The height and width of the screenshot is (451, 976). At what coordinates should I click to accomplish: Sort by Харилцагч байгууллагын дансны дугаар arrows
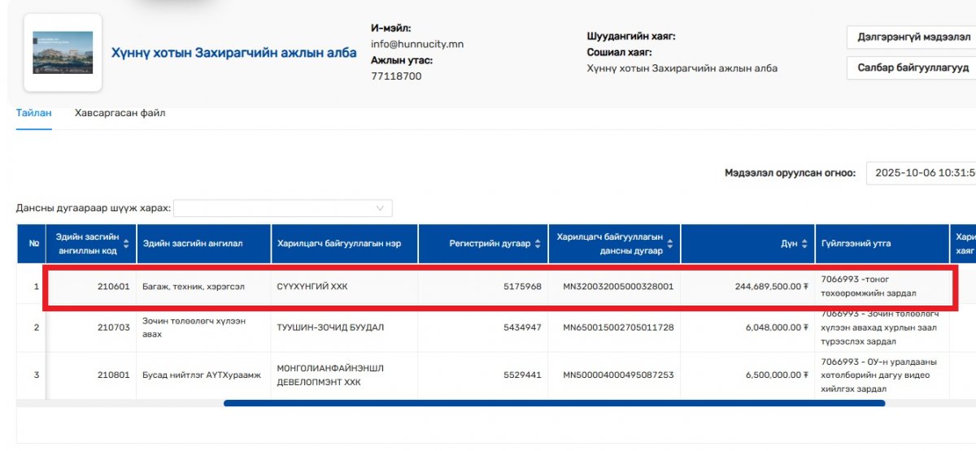[669, 244]
